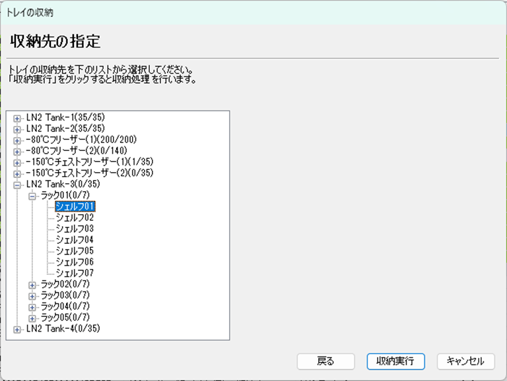Collapse the ラック01 node

32,196
